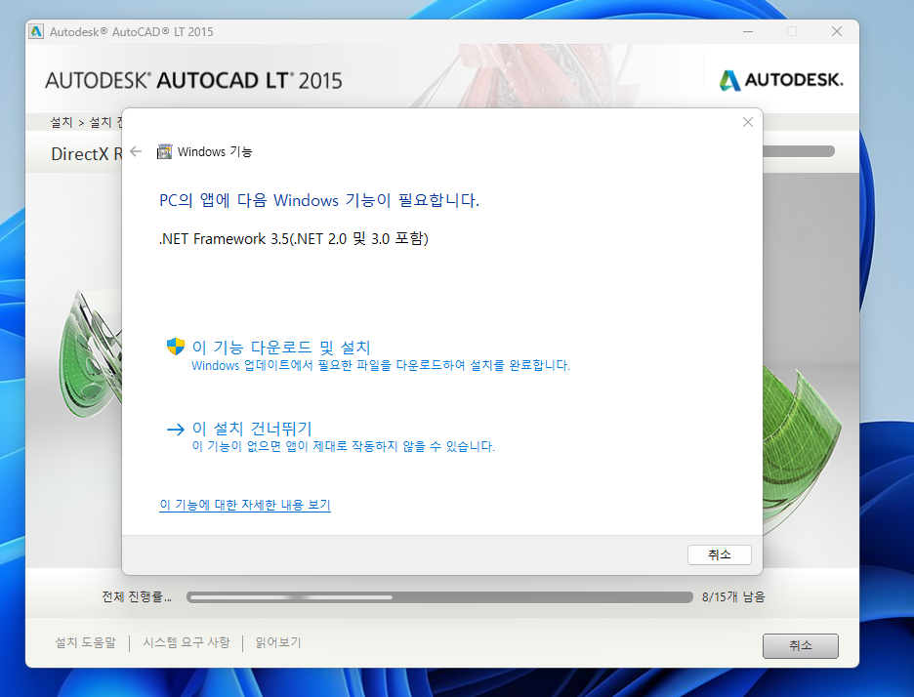Image resolution: width=914 pixels, height=697 pixels.
Task: Click 취소 button in AutoCAD installer window
Action: (x=801, y=645)
